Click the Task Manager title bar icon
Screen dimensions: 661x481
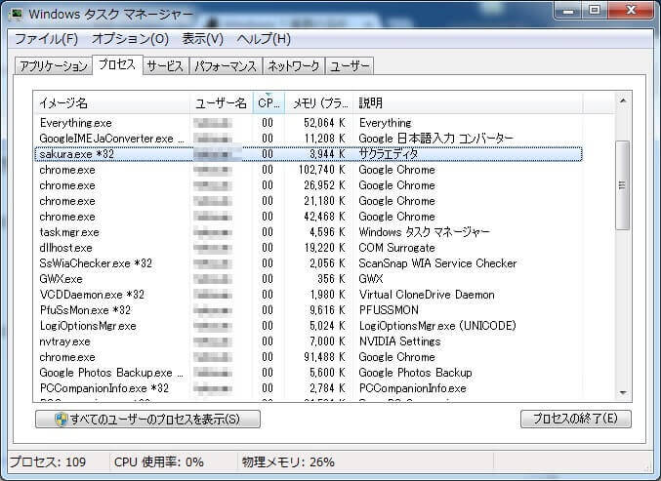pyautogui.click(x=18, y=15)
